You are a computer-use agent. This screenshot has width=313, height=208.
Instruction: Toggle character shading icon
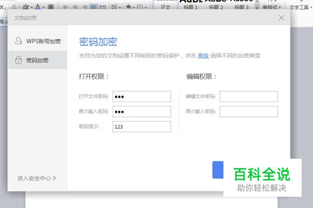[x=51, y=7]
